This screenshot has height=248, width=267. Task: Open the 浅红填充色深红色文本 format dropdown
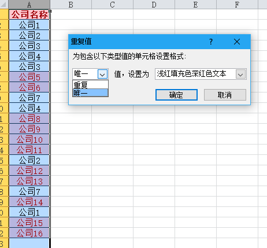(240, 74)
